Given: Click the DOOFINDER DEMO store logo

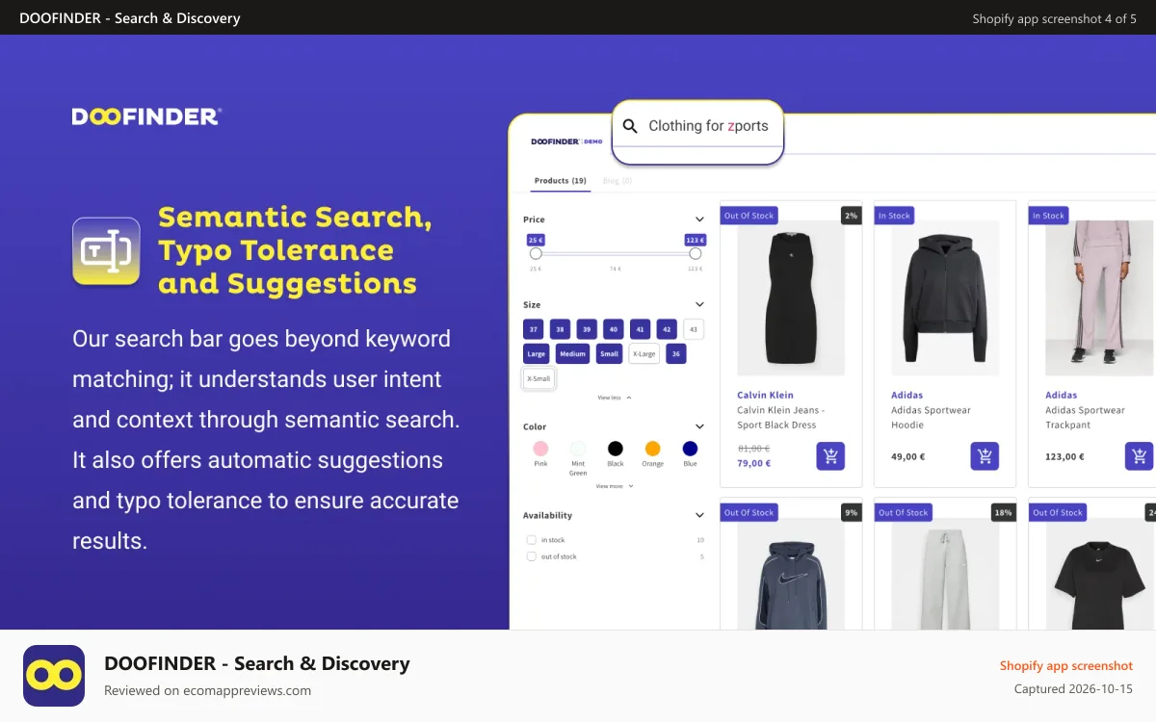Looking at the screenshot, I should (566, 142).
